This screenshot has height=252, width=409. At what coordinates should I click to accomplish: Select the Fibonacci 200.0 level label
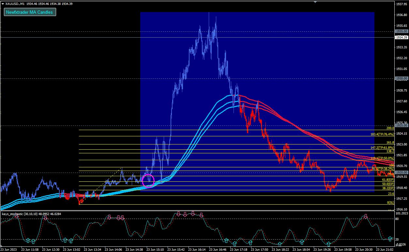(x=390, y=128)
